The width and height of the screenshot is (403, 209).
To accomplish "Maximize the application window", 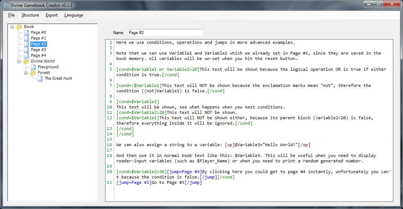I will click(378, 4).
